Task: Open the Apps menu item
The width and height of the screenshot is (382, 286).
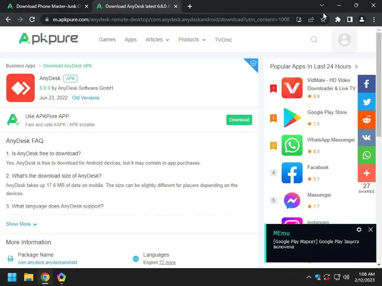Action: coord(131,39)
